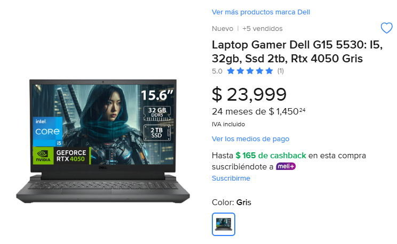
Task: Add product to favorites with heart icon
Action: point(386,28)
